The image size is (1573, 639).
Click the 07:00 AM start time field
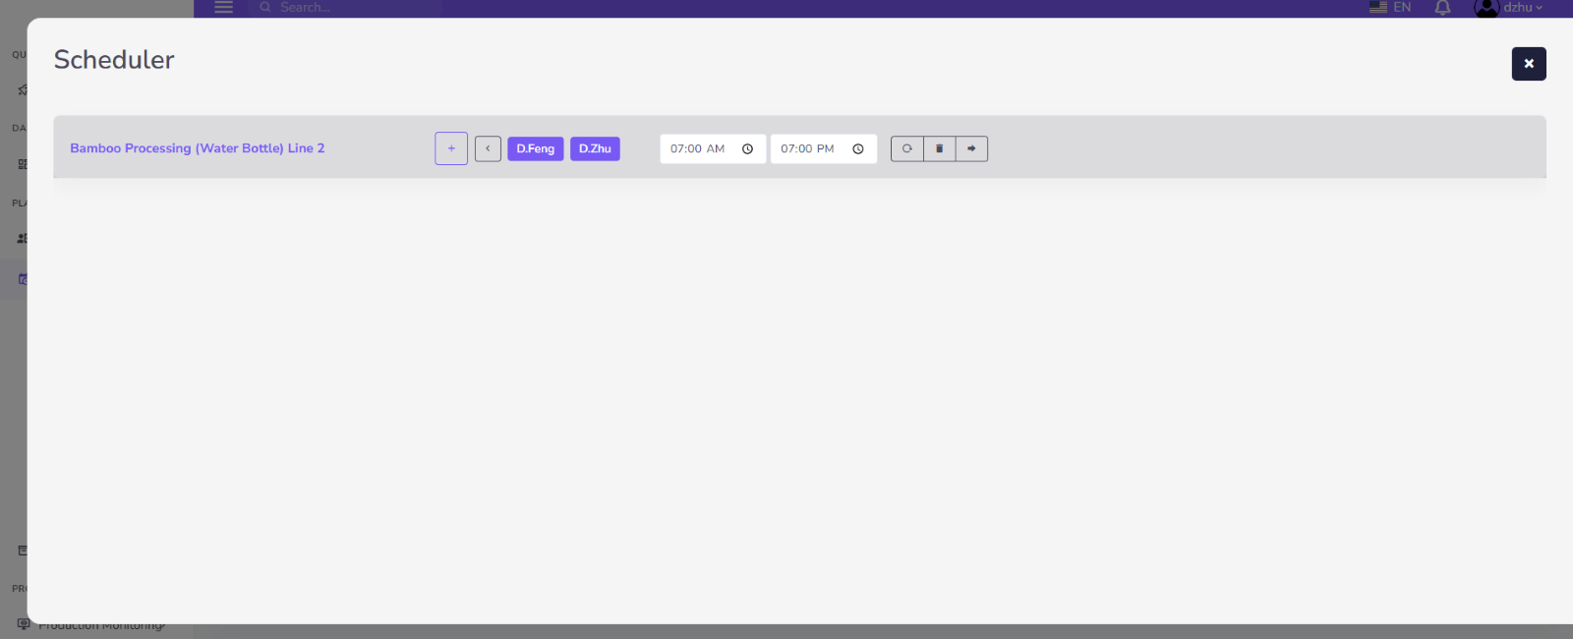click(698, 148)
